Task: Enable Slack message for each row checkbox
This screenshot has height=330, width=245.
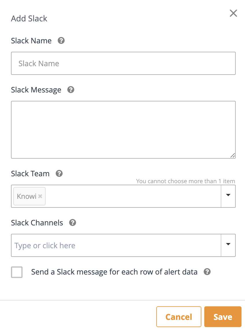Action: 17,272
